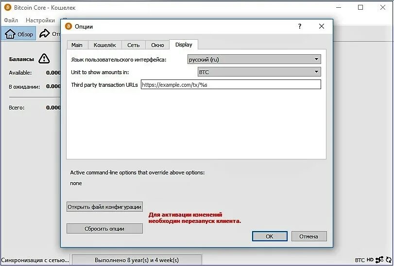Click the Сбросить опции button
This screenshot has height=266, width=394.
[x=104, y=229]
